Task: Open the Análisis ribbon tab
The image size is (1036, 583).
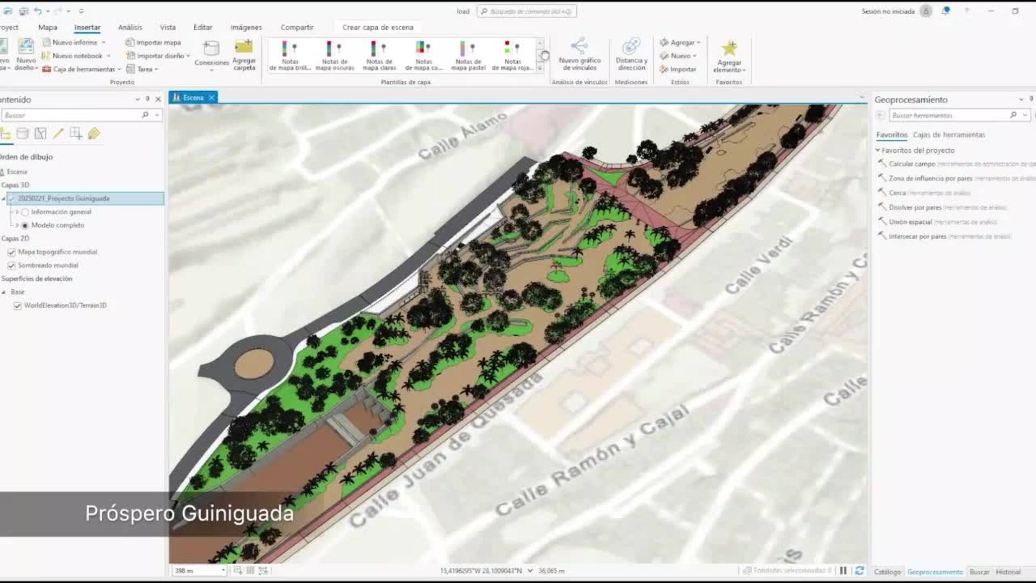Action: [x=130, y=27]
